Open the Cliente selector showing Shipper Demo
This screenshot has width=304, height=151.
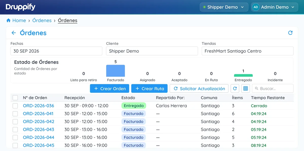(152, 51)
